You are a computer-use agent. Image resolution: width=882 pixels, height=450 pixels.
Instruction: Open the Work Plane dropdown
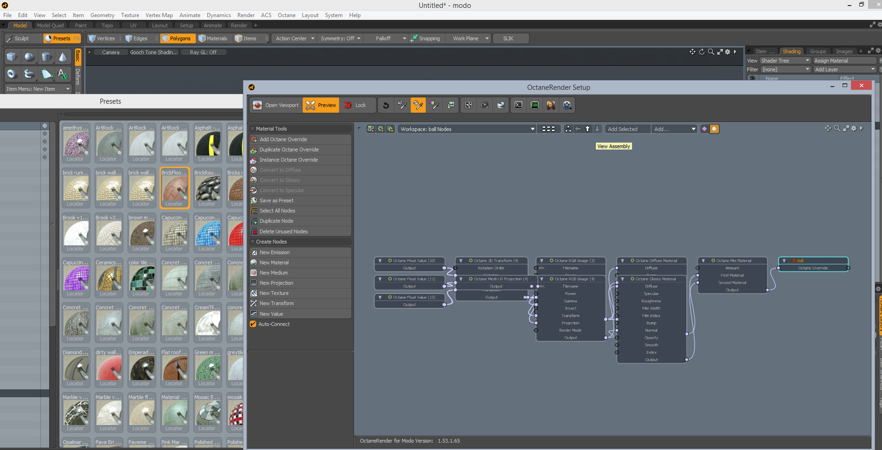click(469, 38)
